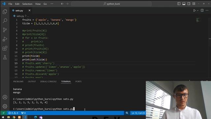This screenshot has height=119, width=211.
Task: Click the zoom magnifier status bar icon
Action: (127, 113)
